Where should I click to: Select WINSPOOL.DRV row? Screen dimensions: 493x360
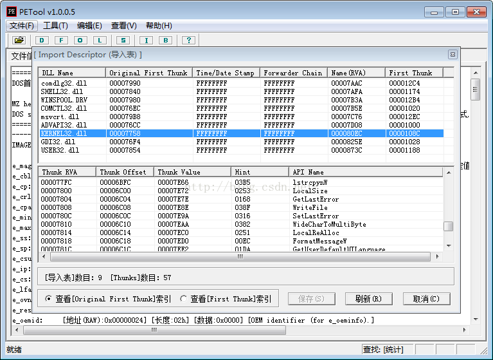click(242, 100)
